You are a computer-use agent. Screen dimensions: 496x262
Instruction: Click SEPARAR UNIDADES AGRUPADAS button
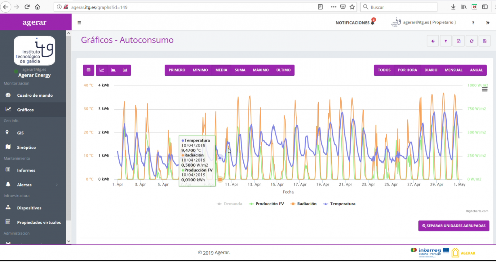454,226
